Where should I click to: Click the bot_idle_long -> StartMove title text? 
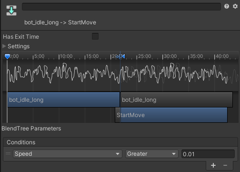pyautogui.click(x=60, y=22)
